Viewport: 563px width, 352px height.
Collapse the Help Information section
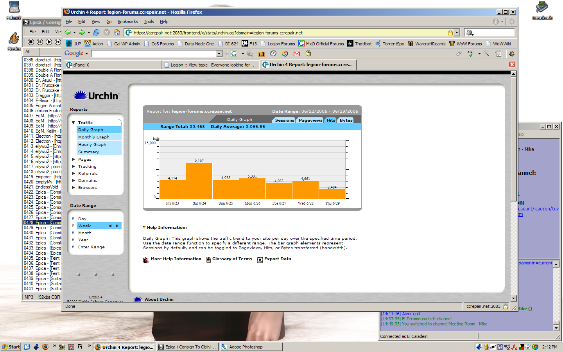(144, 227)
